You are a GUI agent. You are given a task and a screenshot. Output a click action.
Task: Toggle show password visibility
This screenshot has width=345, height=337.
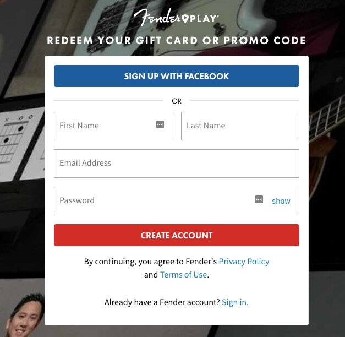click(x=281, y=201)
